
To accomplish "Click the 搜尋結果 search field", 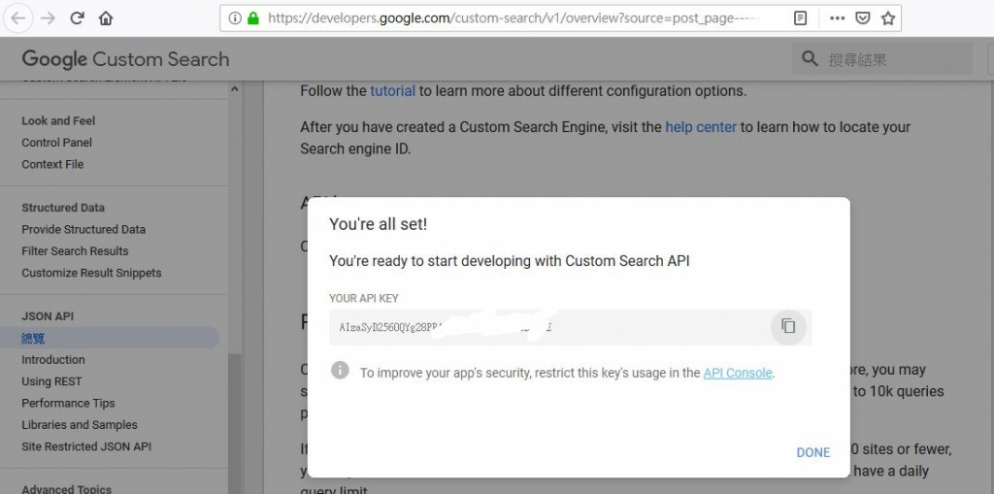I will [x=893, y=60].
